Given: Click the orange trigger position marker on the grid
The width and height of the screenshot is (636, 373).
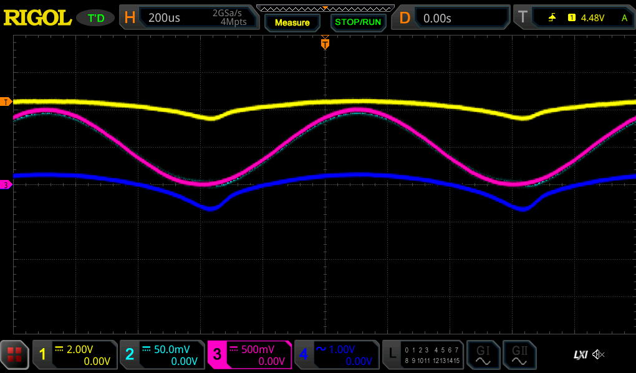Looking at the screenshot, I should 325,44.
